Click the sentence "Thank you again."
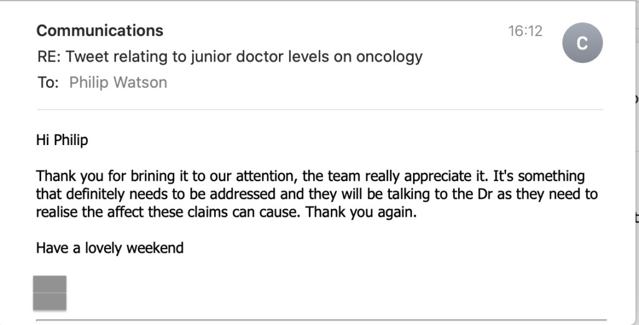The image size is (639, 325). [361, 212]
